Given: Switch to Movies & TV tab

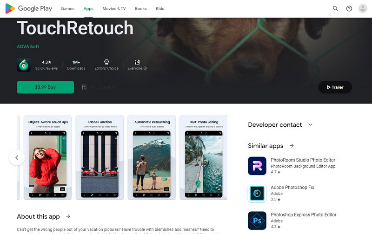Looking at the screenshot, I should [114, 8].
